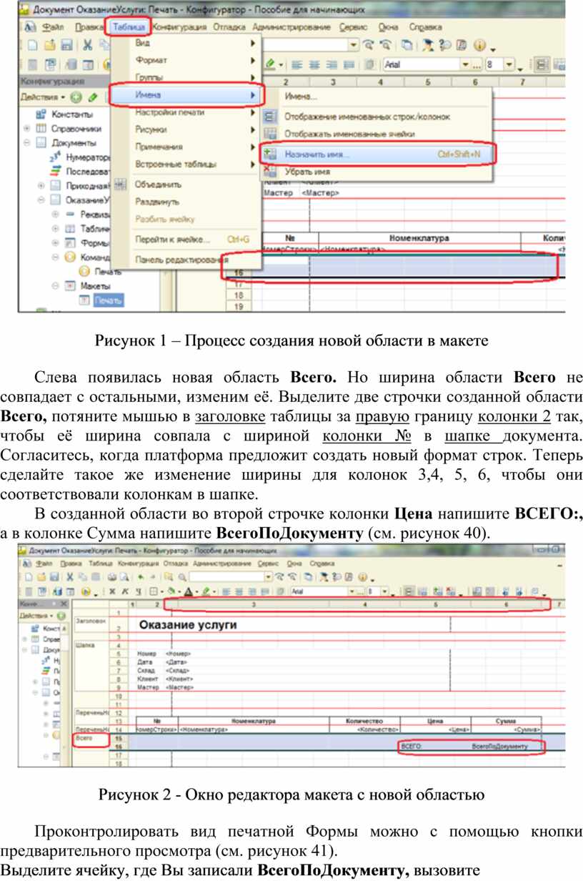Open the Конфигурация menu in Figure 1
This screenshot has width=583, height=881.
[180, 27]
